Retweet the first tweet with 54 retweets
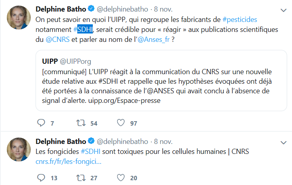 (x=80, y=123)
